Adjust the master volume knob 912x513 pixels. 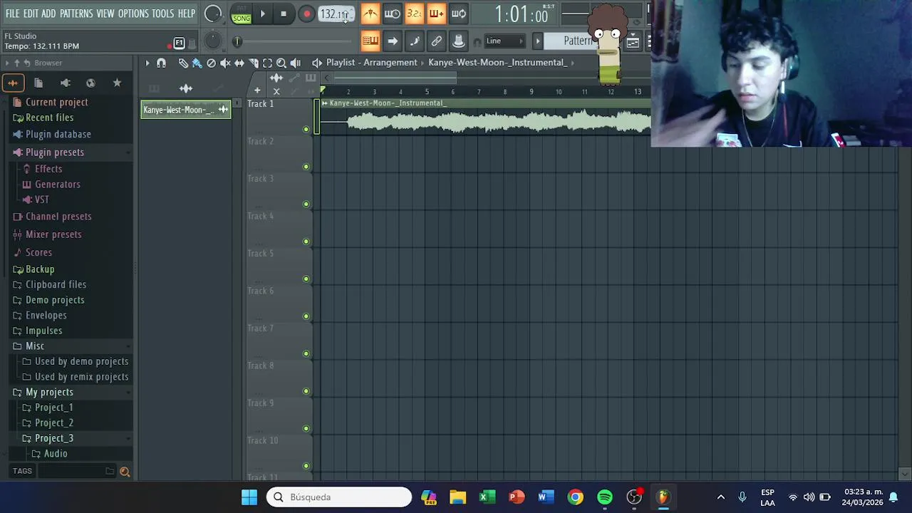(x=212, y=14)
